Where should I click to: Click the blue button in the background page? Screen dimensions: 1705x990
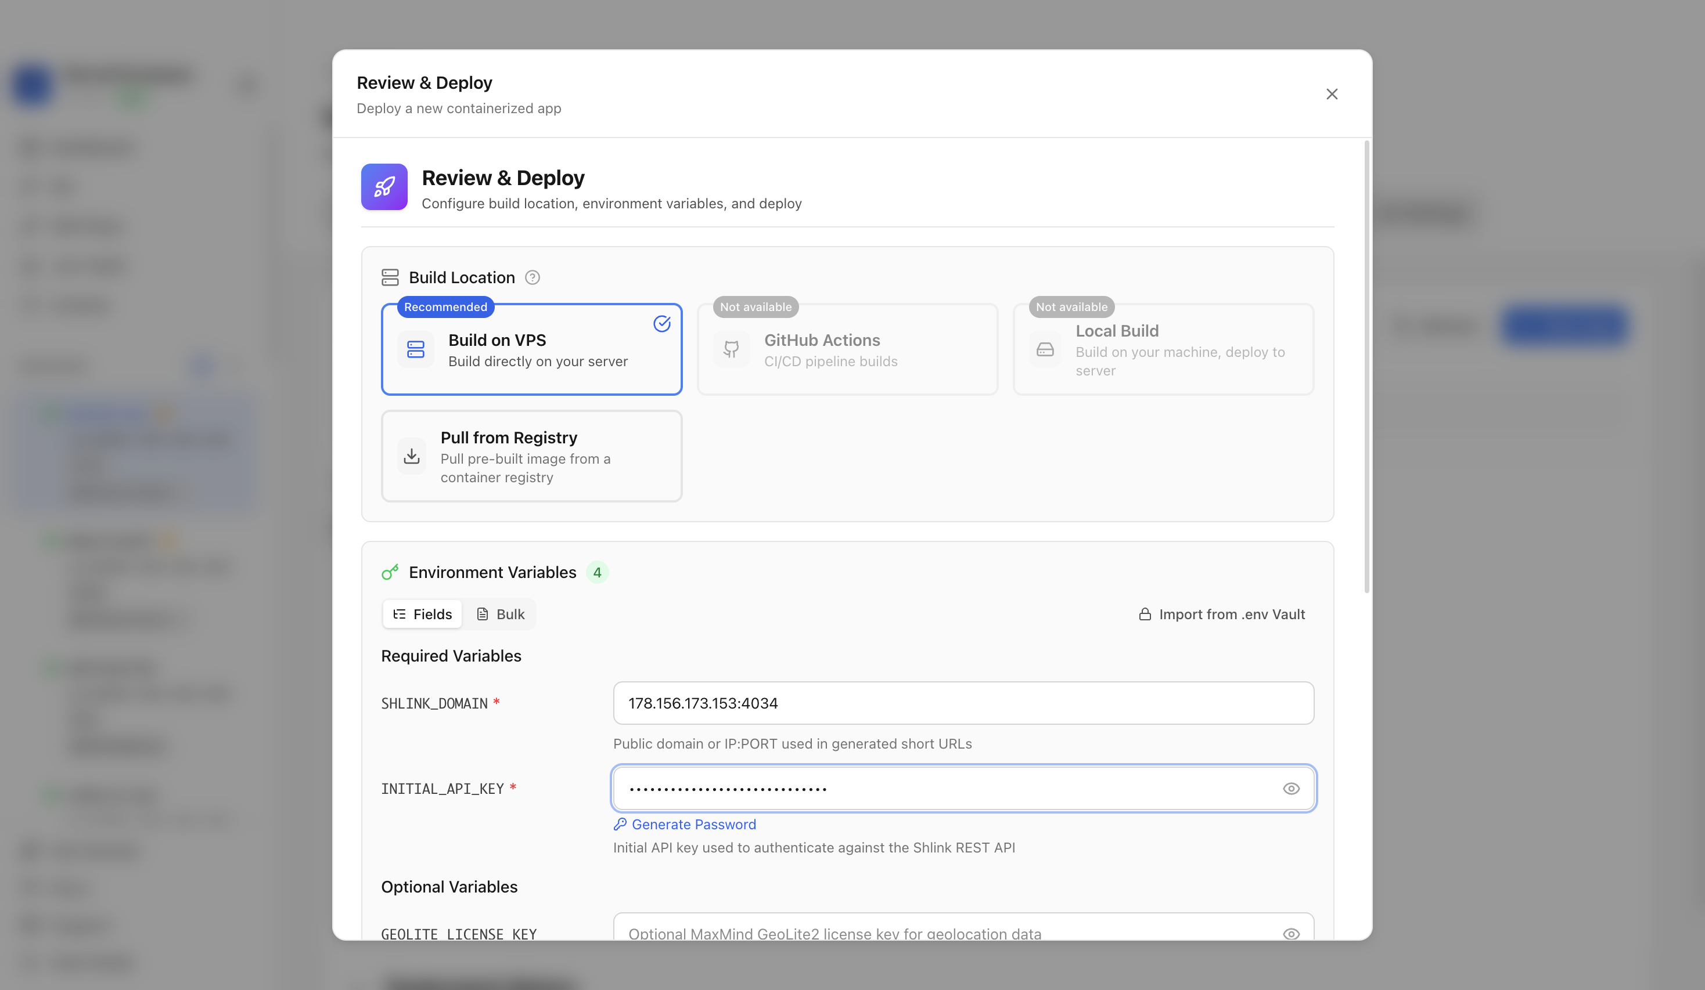point(1564,326)
